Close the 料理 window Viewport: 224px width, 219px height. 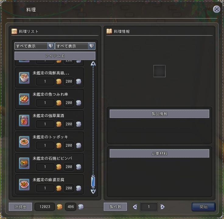(217, 9)
